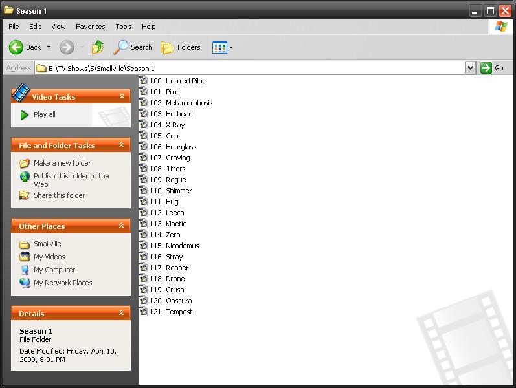
Task: Click the folder icon in address bar
Action: [x=41, y=69]
